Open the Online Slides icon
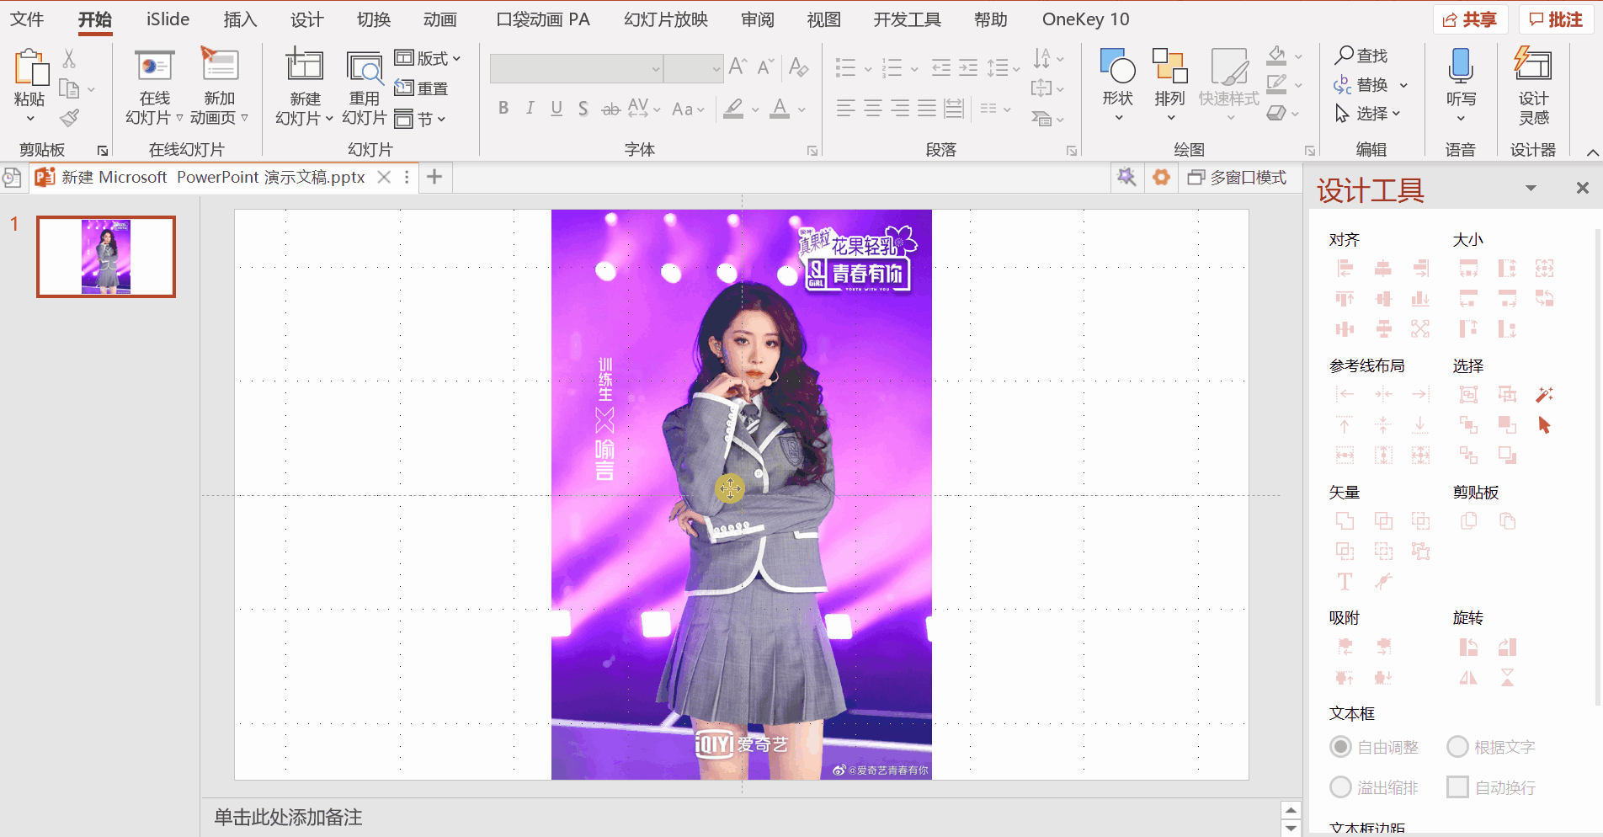 [154, 66]
